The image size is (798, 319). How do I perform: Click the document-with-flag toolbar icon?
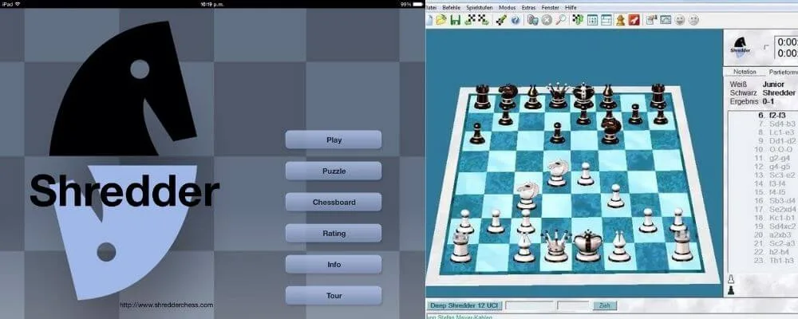[651, 20]
